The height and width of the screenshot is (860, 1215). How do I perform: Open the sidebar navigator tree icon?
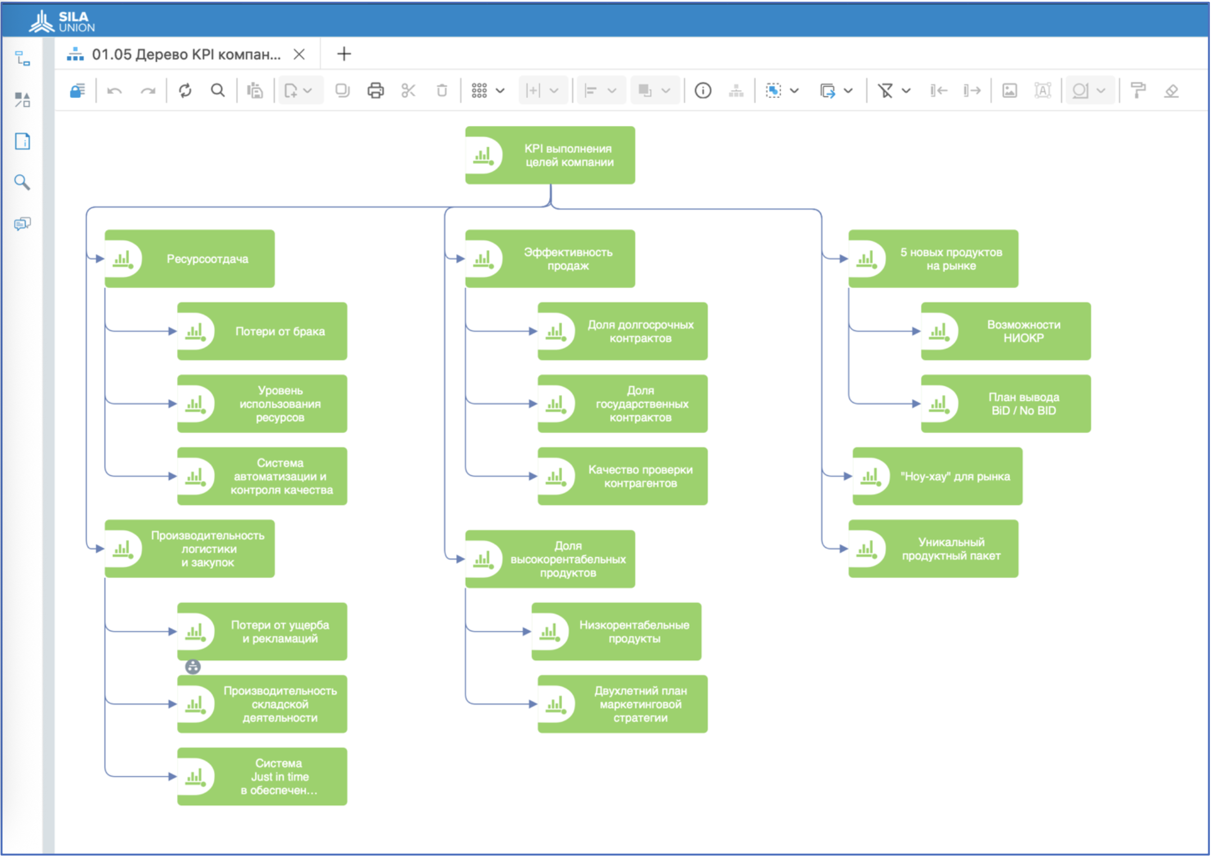22,58
